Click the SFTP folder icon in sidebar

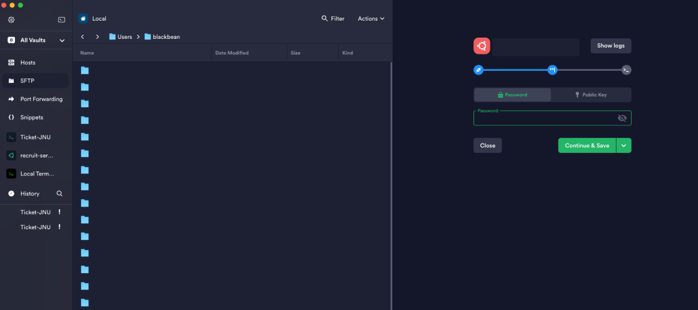pos(11,81)
